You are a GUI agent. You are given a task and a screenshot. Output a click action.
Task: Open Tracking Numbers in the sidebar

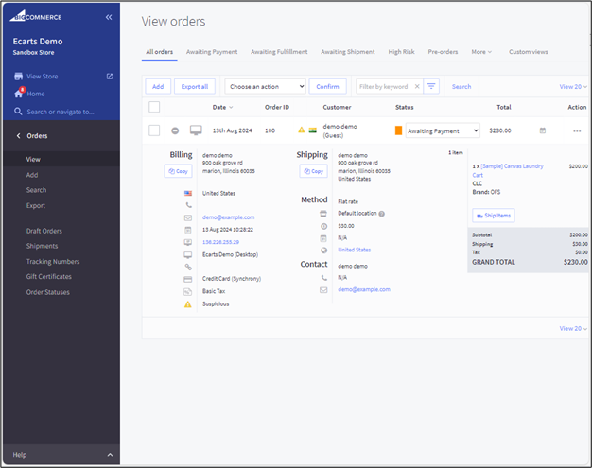[x=53, y=261]
